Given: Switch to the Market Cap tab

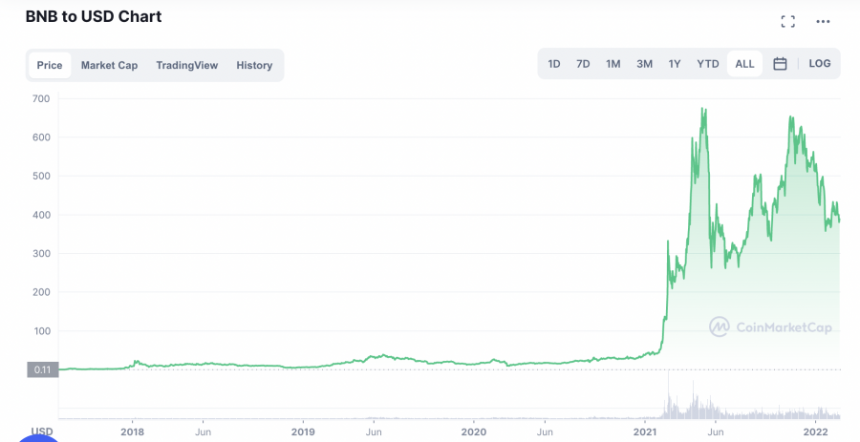Looking at the screenshot, I should pos(109,65).
